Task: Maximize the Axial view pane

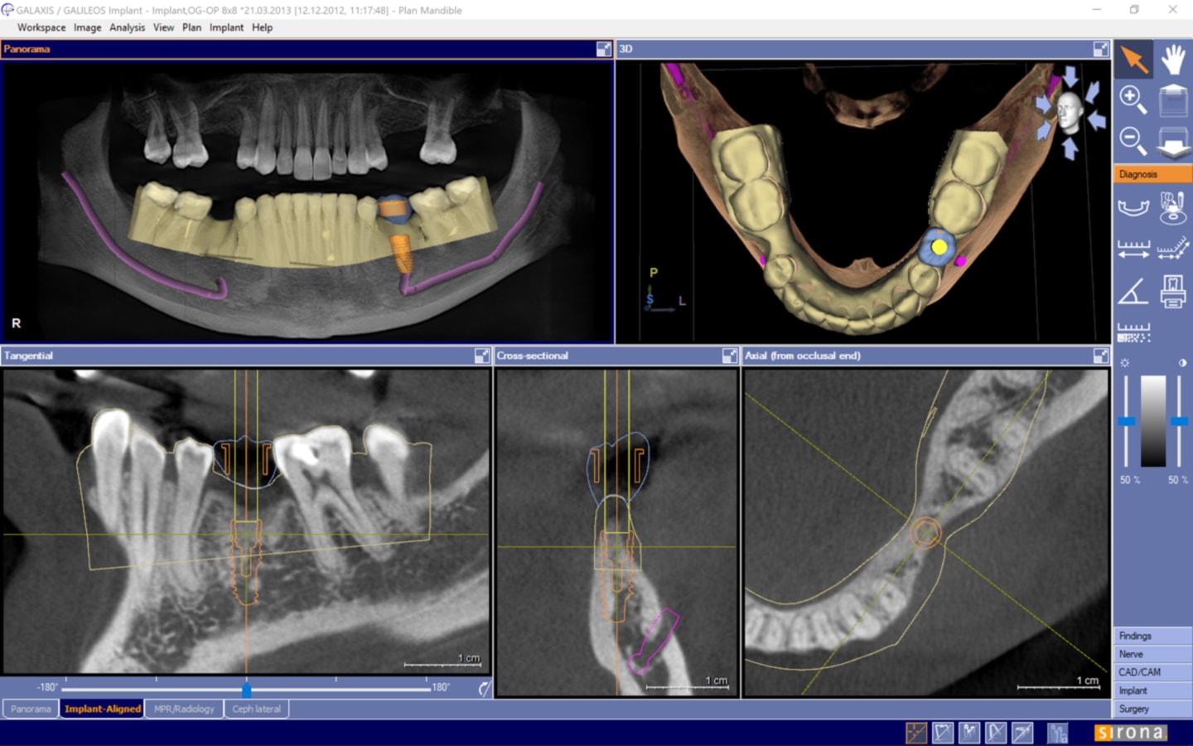Action: pyautogui.click(x=1100, y=356)
